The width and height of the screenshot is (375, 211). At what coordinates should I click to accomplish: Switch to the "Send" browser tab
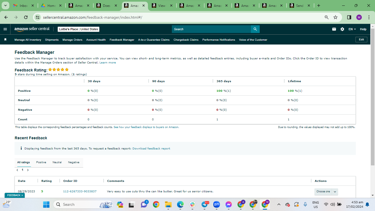[x=300, y=5]
